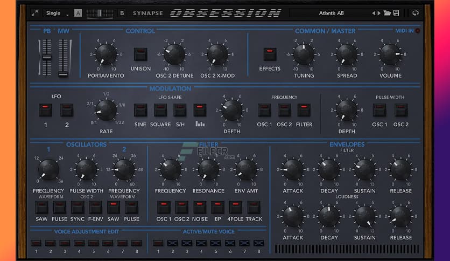Toggle the OSC 2 Sync switch
This screenshot has height=261, width=450.
tap(78, 207)
